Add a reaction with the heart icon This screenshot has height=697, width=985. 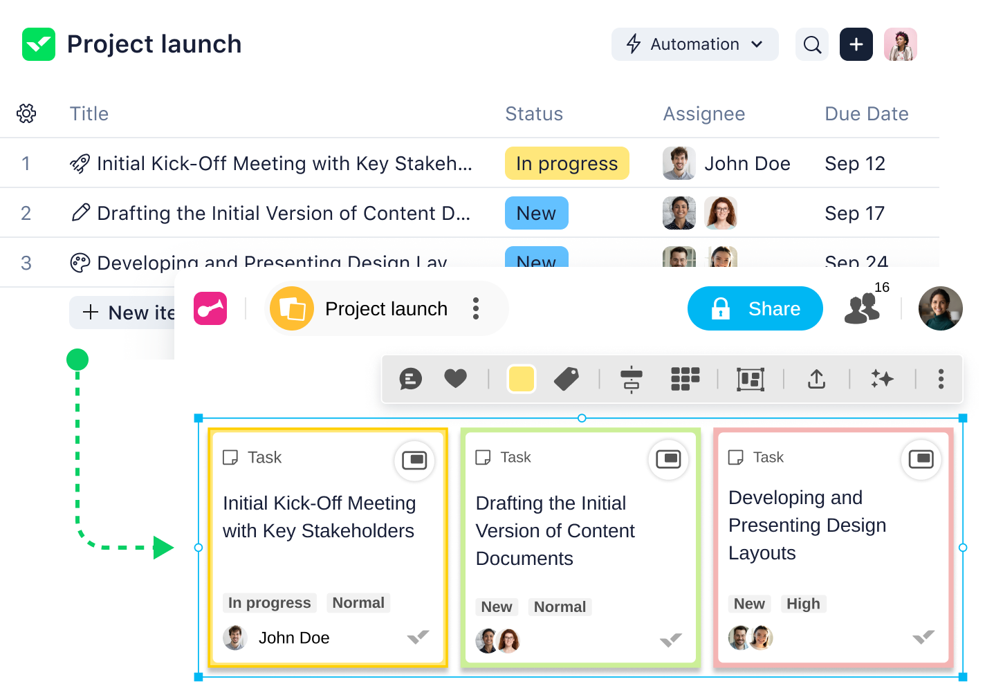[x=456, y=379]
